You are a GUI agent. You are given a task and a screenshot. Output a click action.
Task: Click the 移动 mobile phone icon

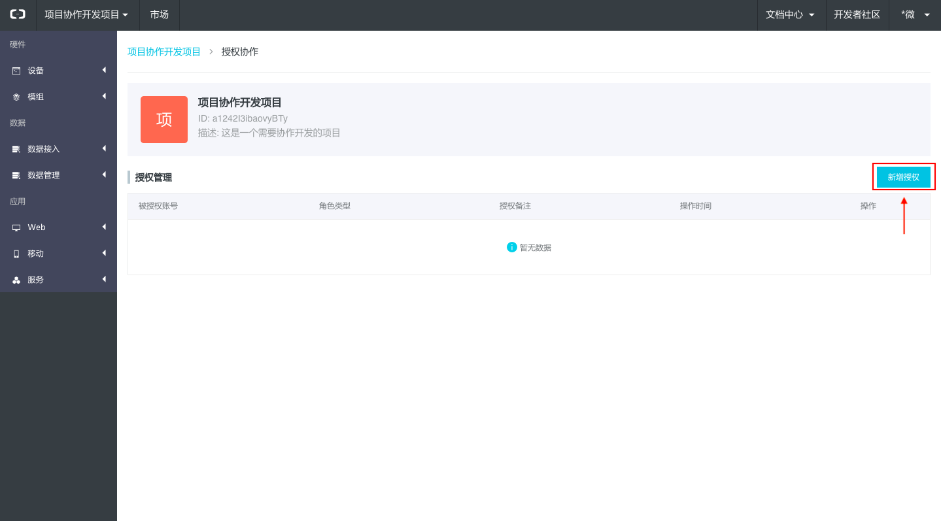pos(16,254)
